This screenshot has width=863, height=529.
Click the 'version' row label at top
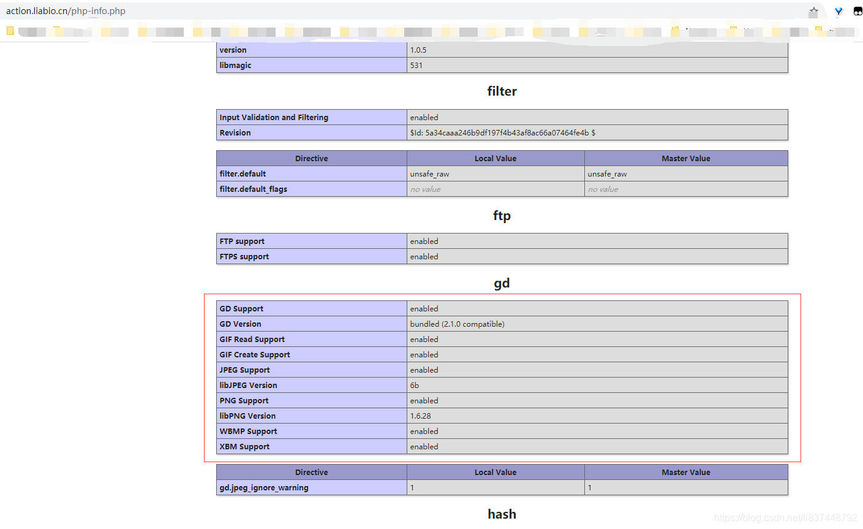(x=233, y=50)
